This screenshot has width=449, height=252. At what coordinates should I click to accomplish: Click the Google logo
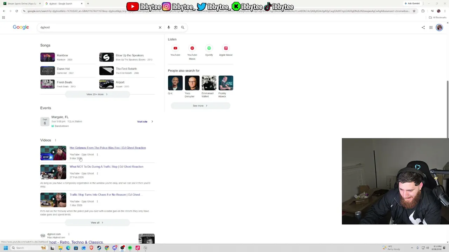(x=21, y=27)
